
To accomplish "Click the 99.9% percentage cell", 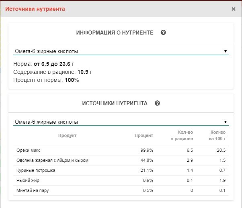I will coord(146,150).
